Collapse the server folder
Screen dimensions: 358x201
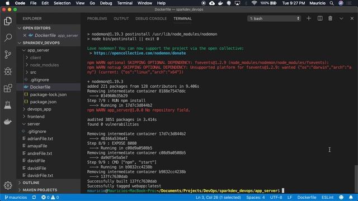(34, 124)
